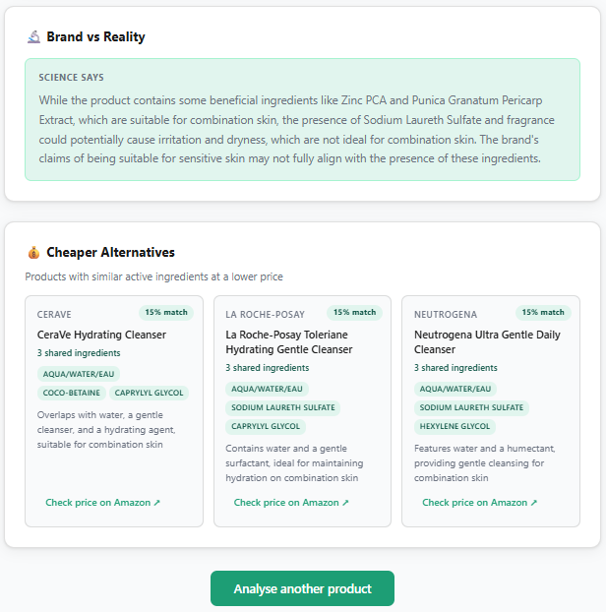Open La Roche-Posay Toleriane Hydrating Gentle Cleanser title

pos(289,341)
